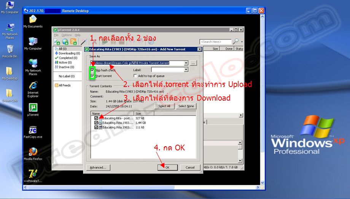The width and height of the screenshot is (350, 199).
Task: Click the magnifying glass search icon
Action: click(236, 41)
